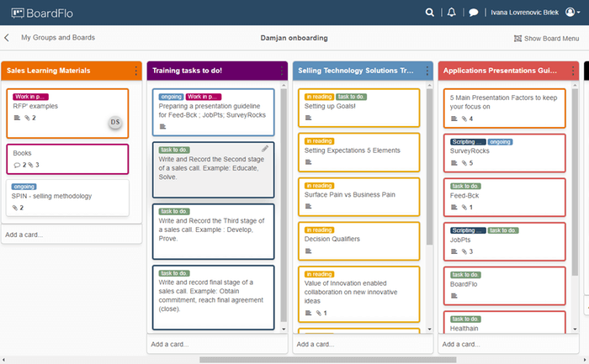This screenshot has width=589, height=364.
Task: Click Show Board Menu
Action: pyautogui.click(x=546, y=39)
